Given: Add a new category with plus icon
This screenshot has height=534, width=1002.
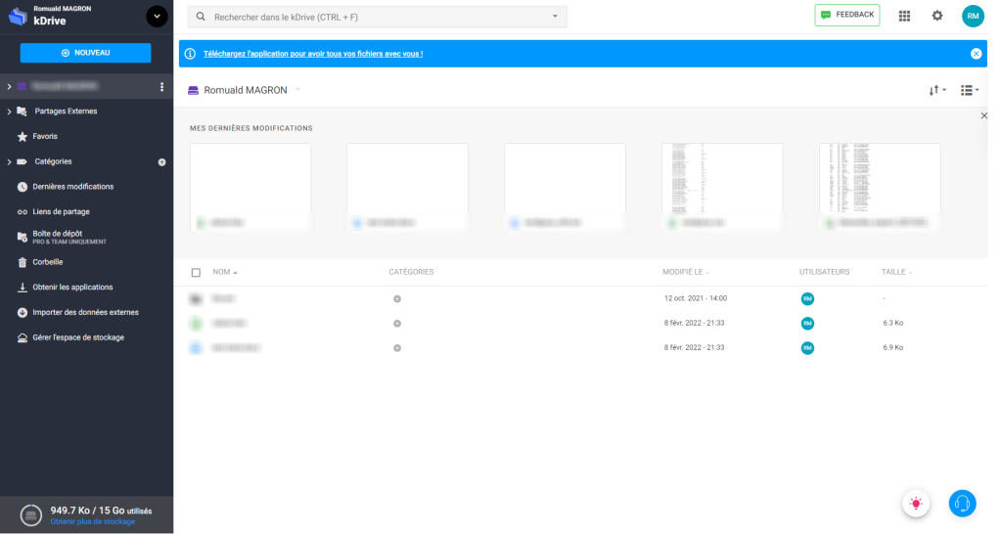Looking at the screenshot, I should (161, 162).
